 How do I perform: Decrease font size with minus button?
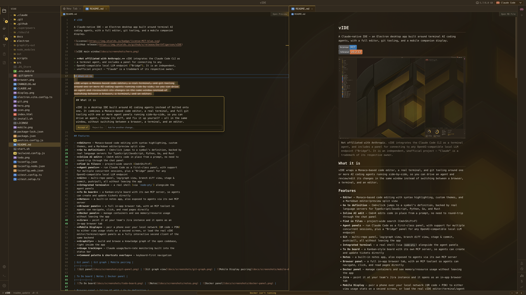pyautogui.click(x=512, y=293)
